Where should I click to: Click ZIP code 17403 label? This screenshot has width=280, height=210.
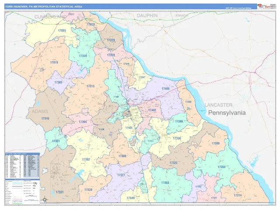[x=129, y=128]
